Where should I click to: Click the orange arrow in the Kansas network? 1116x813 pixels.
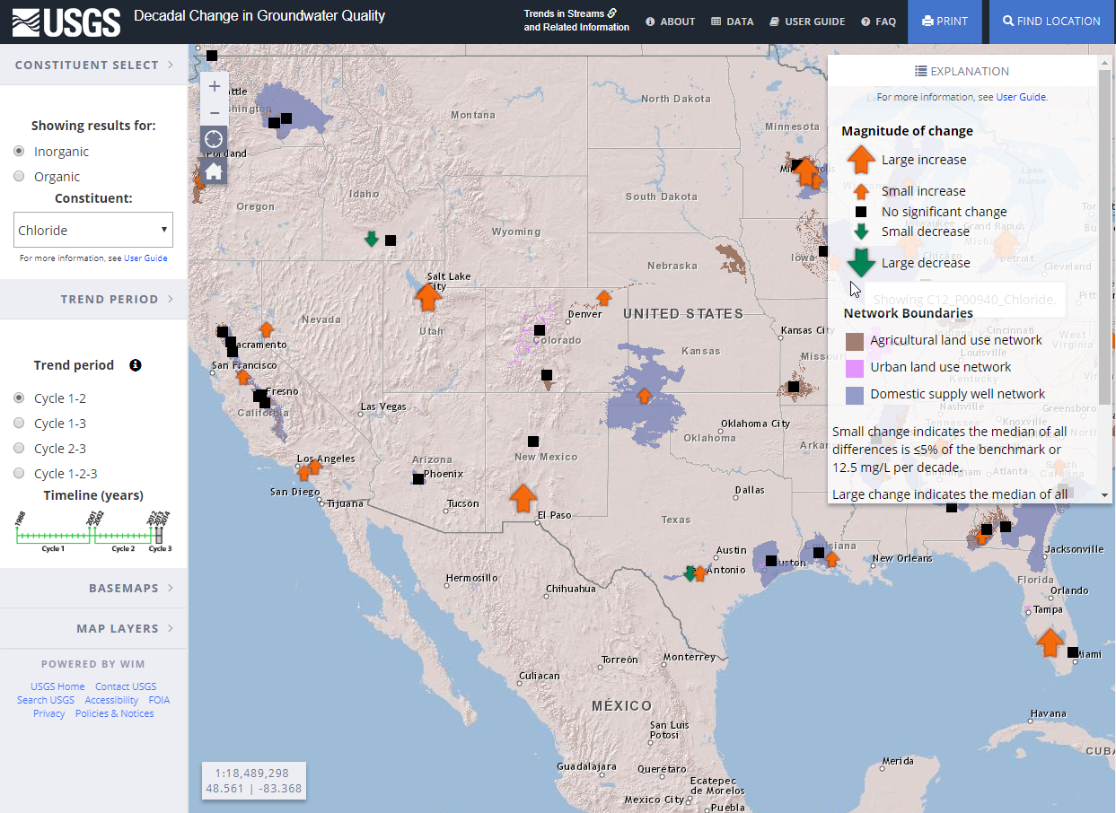click(x=644, y=395)
